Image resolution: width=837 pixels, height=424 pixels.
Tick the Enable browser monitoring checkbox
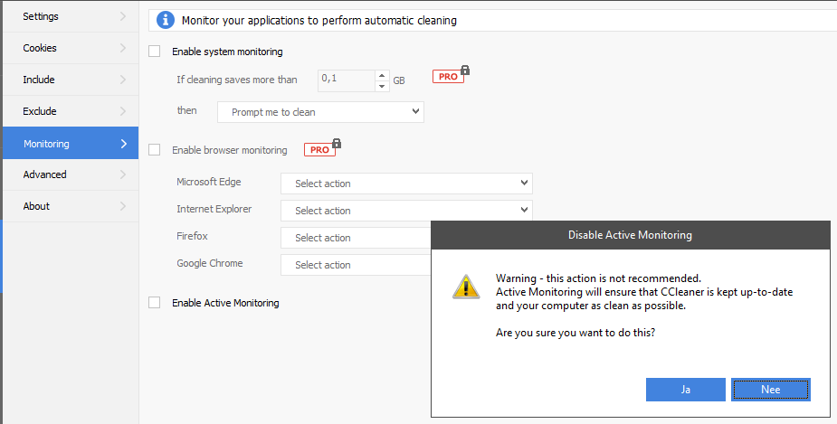[154, 150]
